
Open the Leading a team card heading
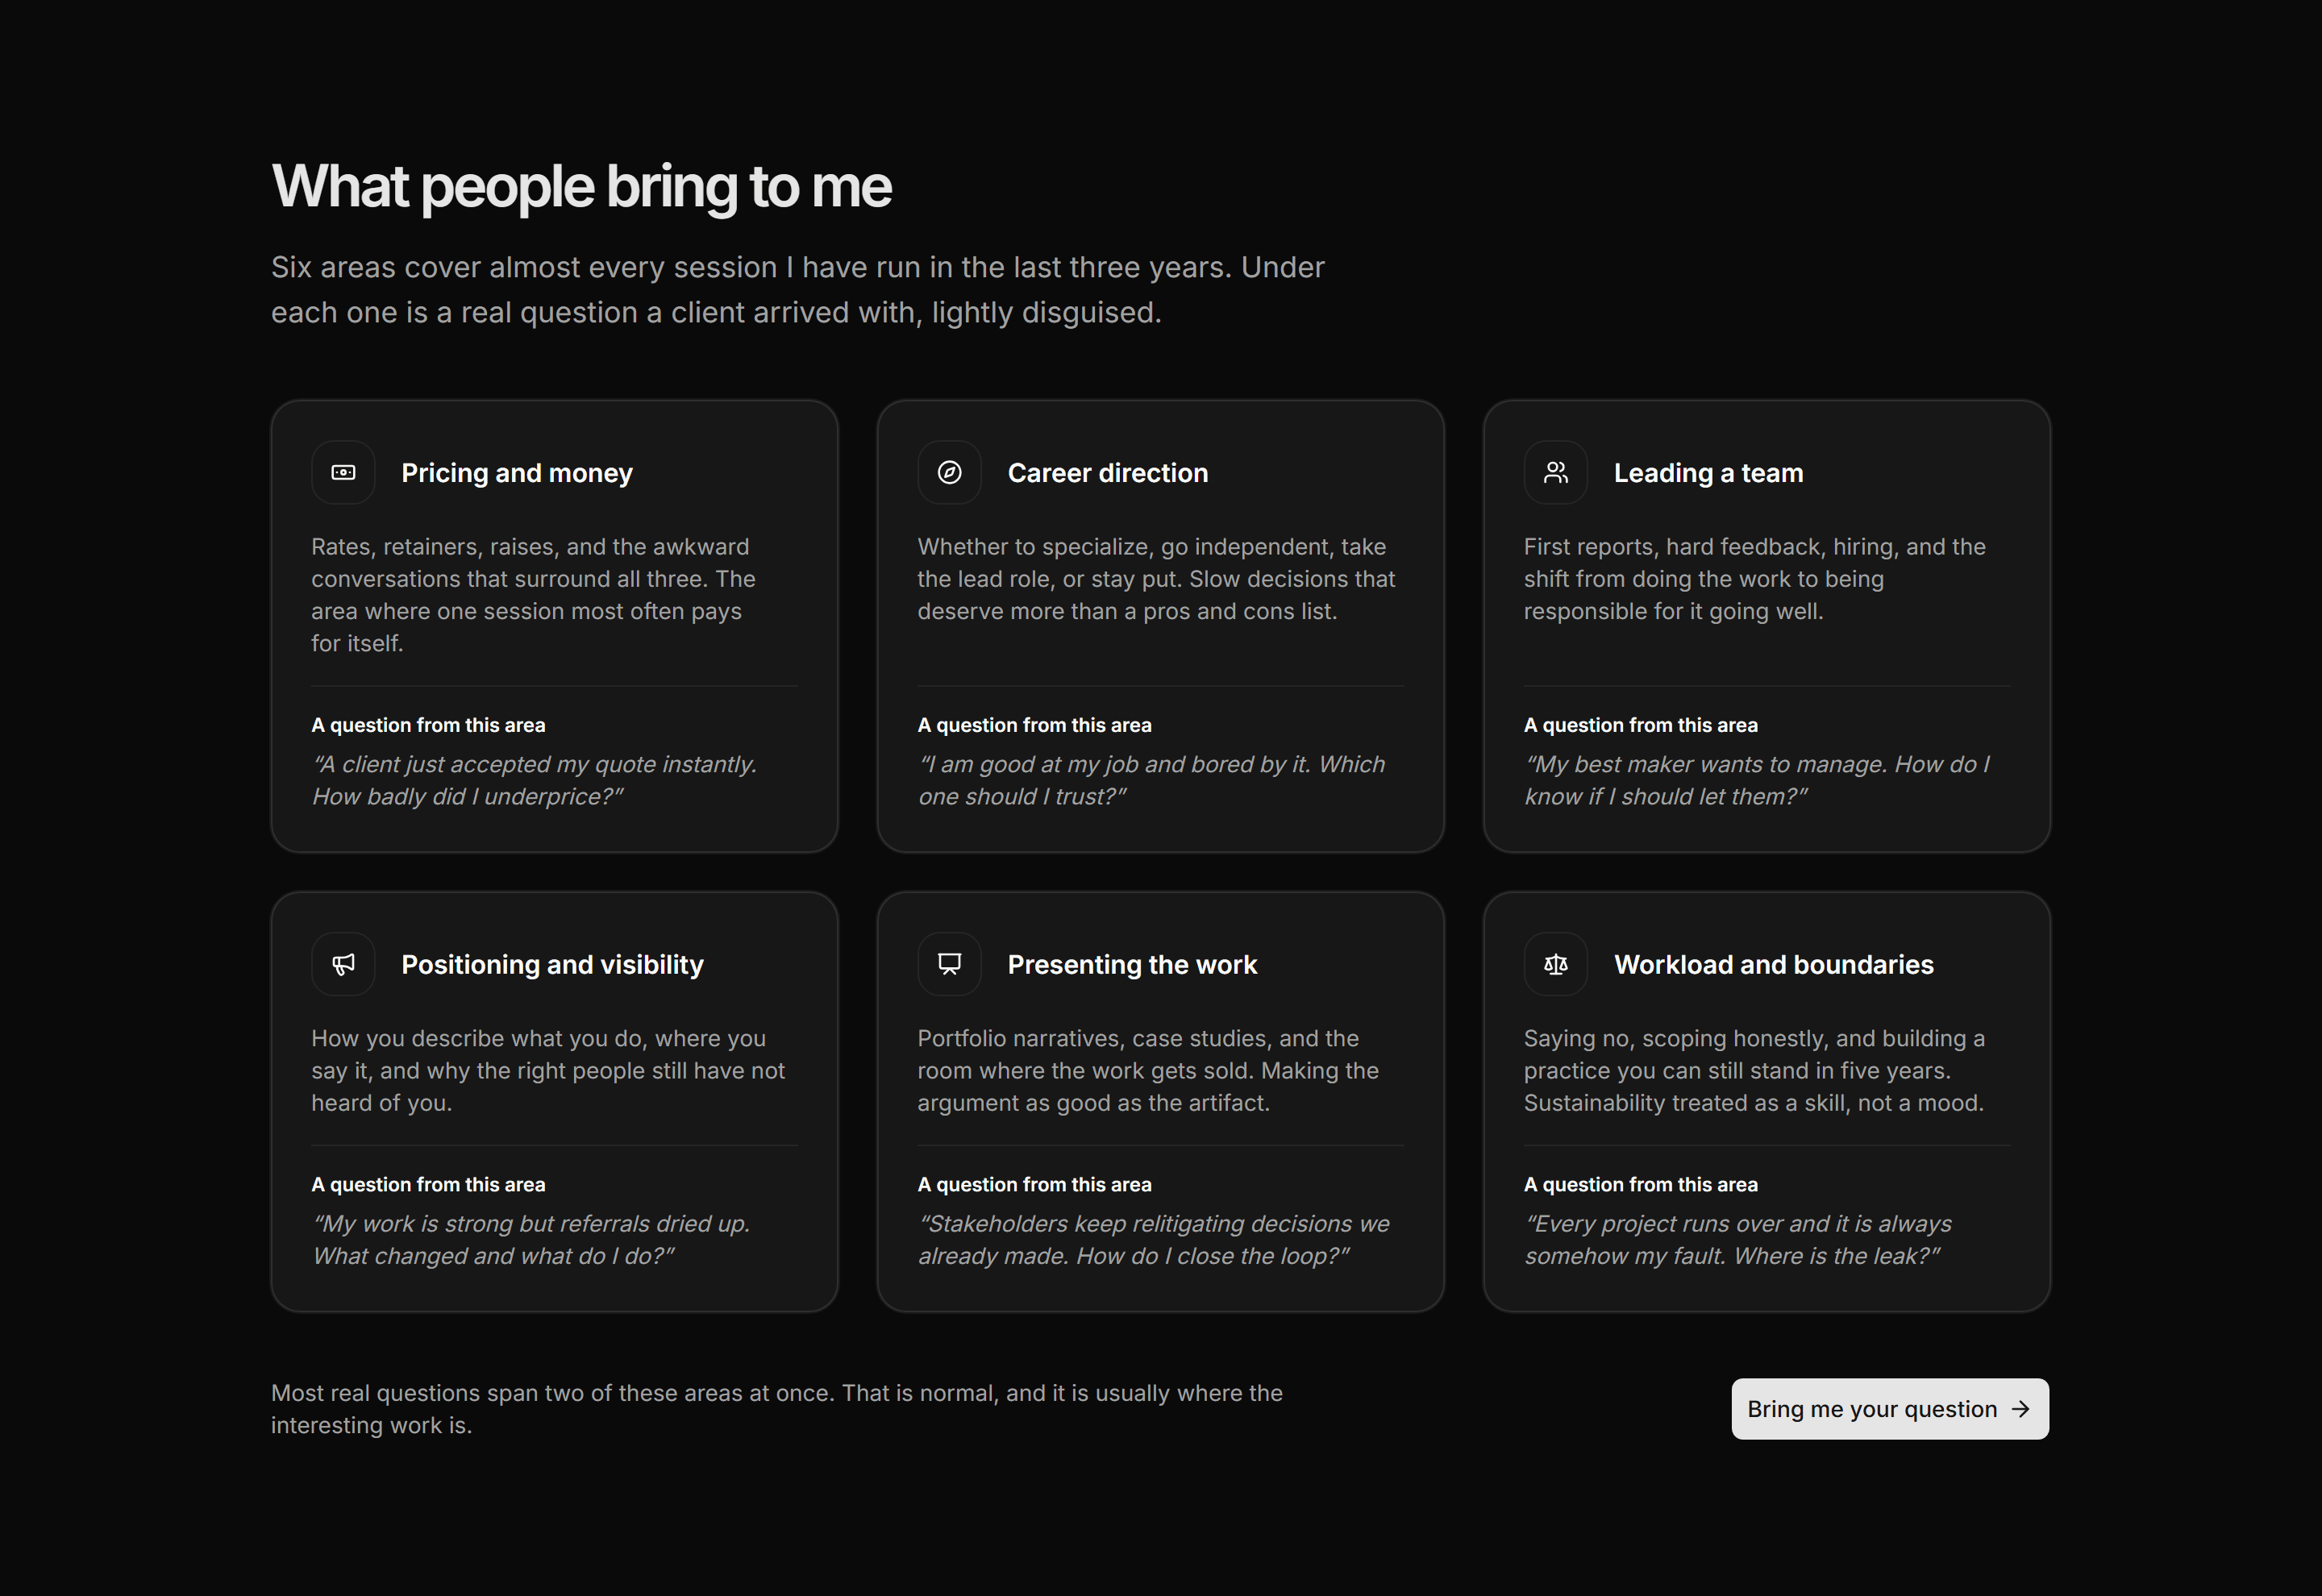(1708, 473)
